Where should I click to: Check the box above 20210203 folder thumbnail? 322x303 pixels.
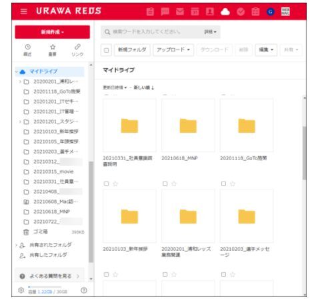tap(223, 184)
